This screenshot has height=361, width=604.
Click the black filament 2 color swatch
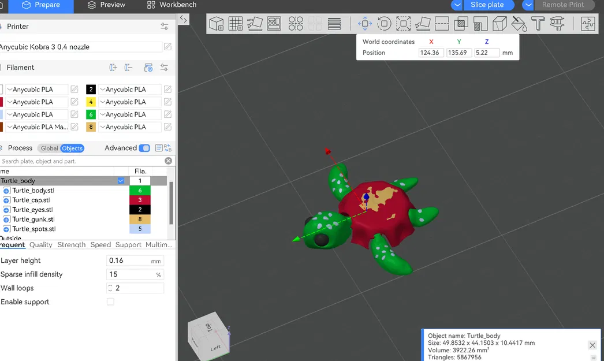pyautogui.click(x=91, y=90)
